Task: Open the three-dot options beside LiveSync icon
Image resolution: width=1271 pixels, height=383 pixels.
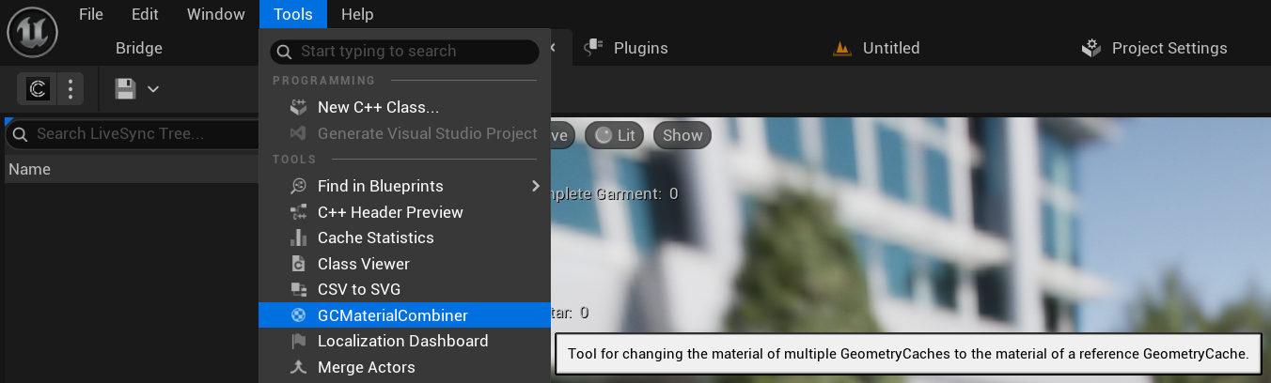Action: (x=71, y=89)
